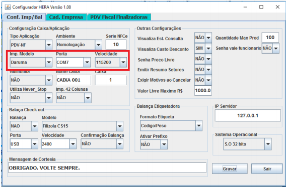Open the PDV Fiscal Finalizadoras tab
The height and width of the screenshot is (187, 286).
coord(119,17)
